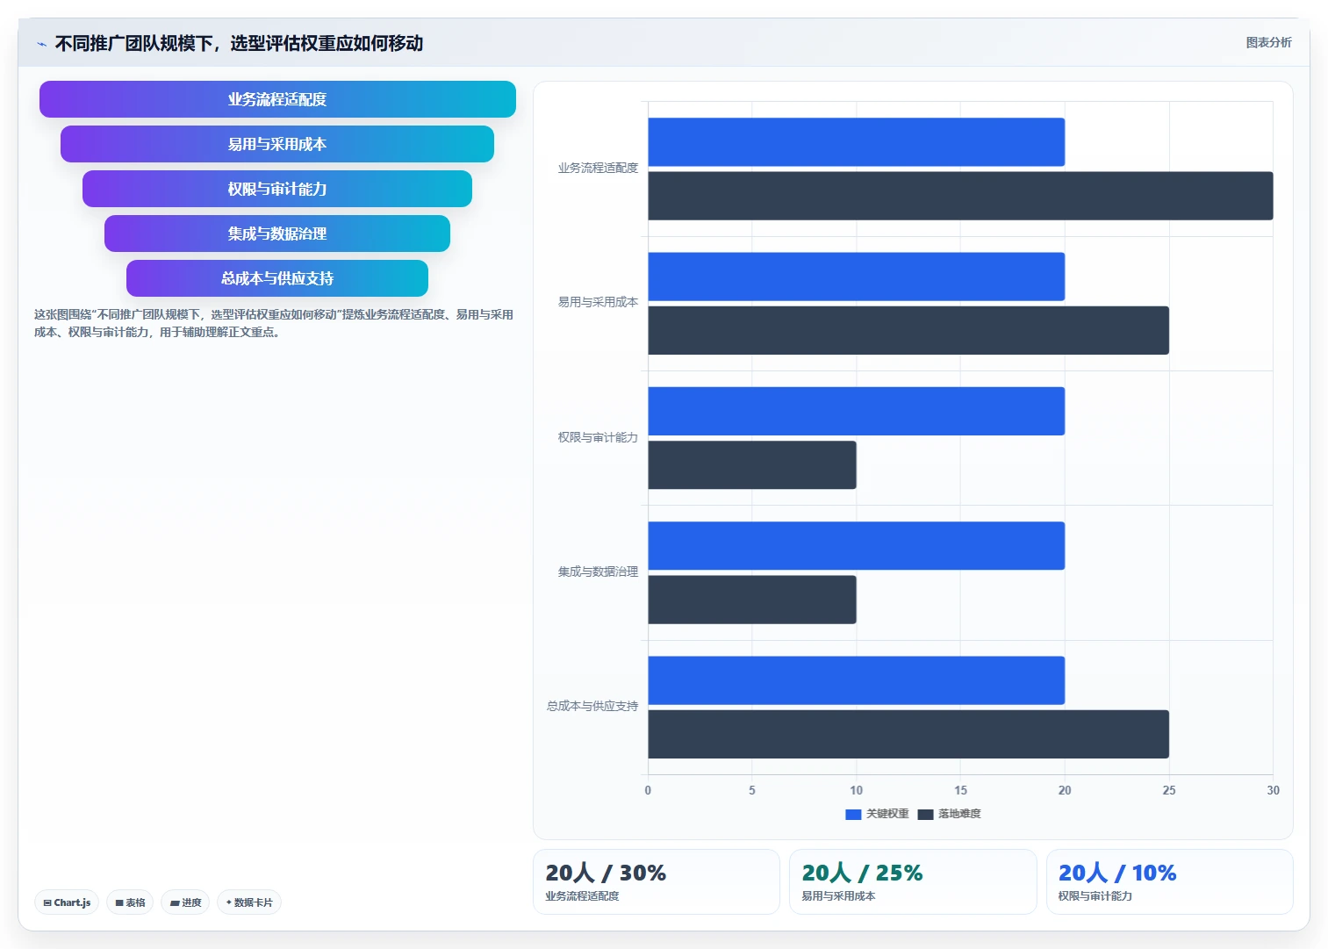Click the dark 落地难度 bar for 总成本与供应支持
The height and width of the screenshot is (949, 1328).
908,734
